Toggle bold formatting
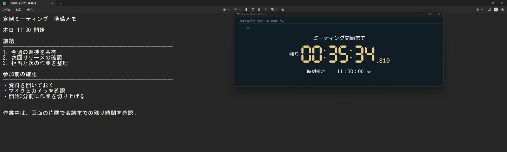Screen dimensions: 507x152 click(x=246, y=10)
